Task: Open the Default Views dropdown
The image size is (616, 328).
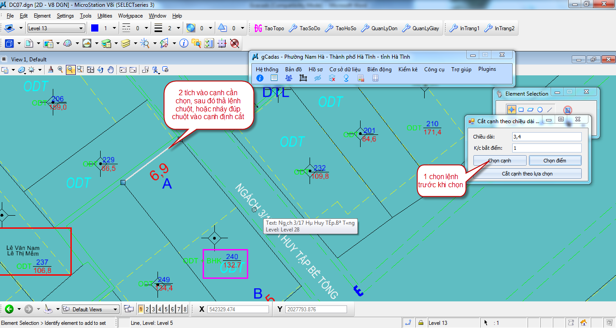Action: click(x=91, y=309)
